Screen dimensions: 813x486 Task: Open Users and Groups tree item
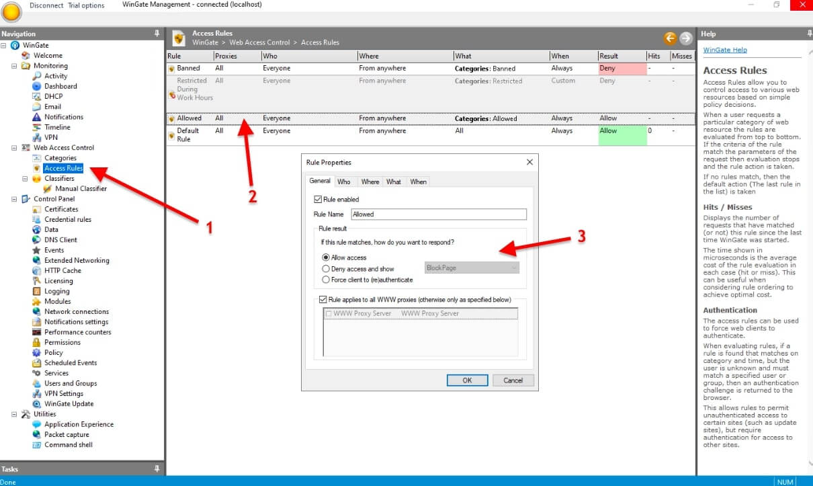pyautogui.click(x=71, y=383)
